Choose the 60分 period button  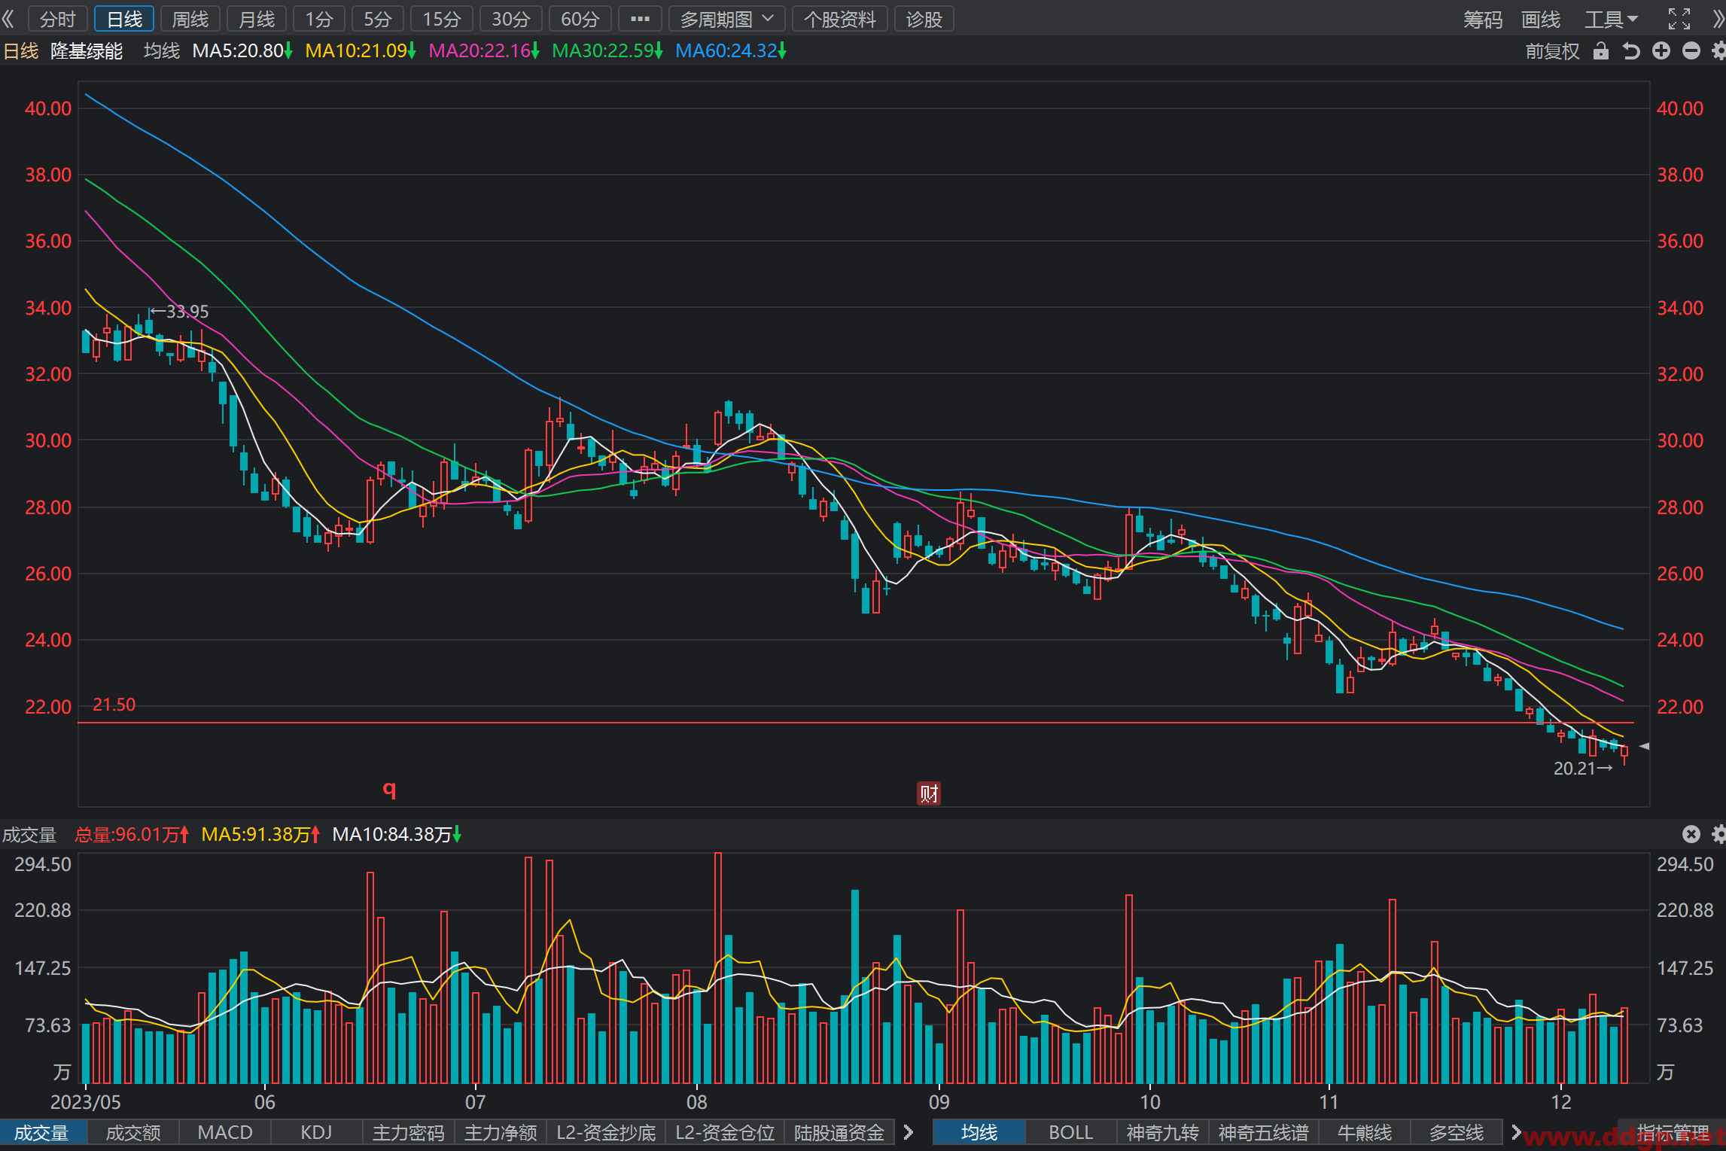pyautogui.click(x=580, y=19)
